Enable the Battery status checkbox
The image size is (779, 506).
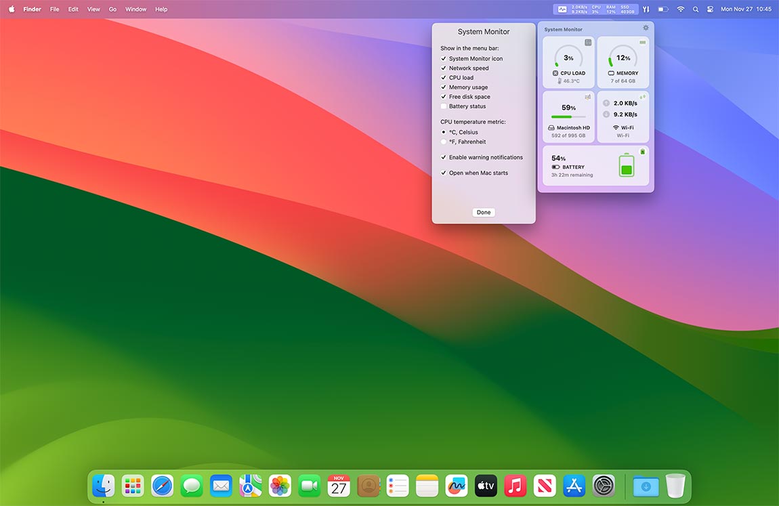coord(444,106)
